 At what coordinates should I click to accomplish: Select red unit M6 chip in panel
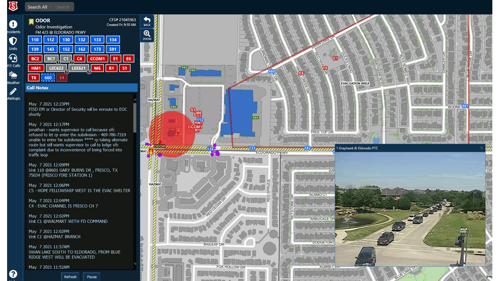pos(97,68)
